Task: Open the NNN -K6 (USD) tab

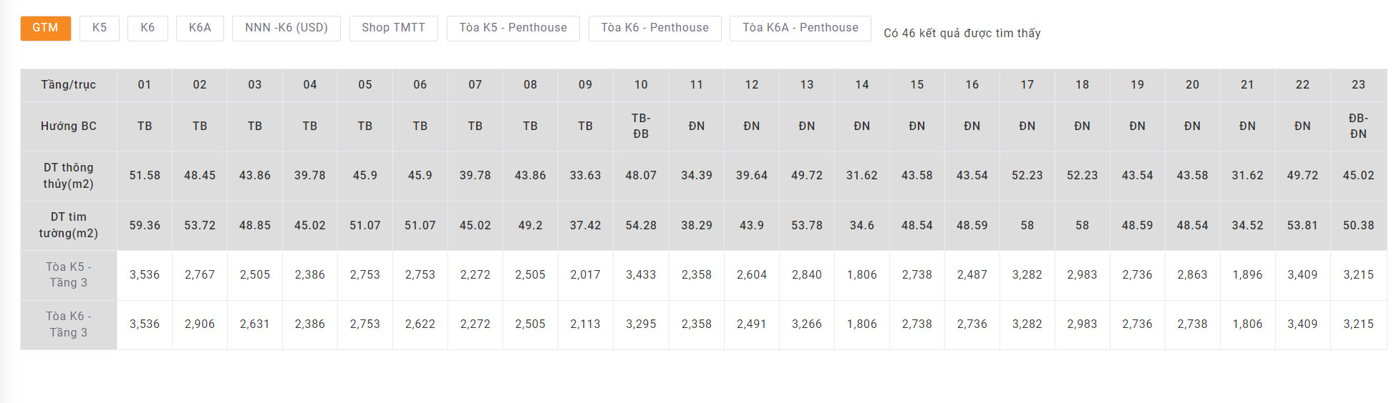Action: tap(286, 28)
